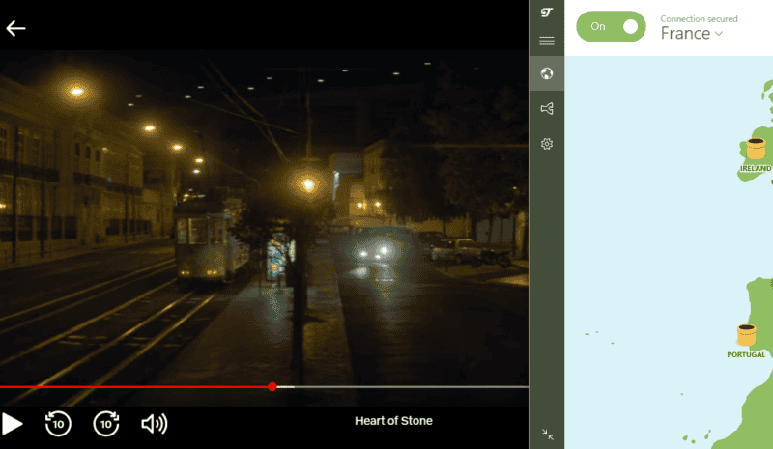Click the Heart of Stone title
This screenshot has height=449, width=773.
pos(393,421)
